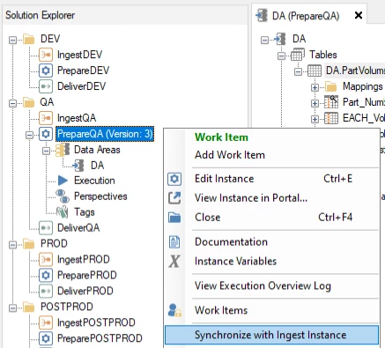This screenshot has width=385, height=348.
Task: Select the PreparePROD tree item
Action: (87, 275)
